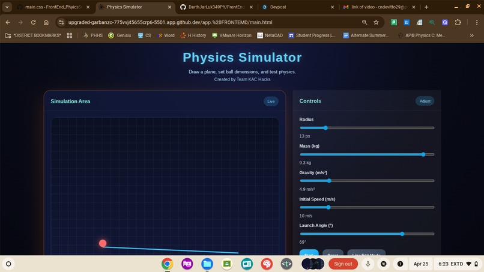Click the Sign out button in shelf

click(x=343, y=264)
